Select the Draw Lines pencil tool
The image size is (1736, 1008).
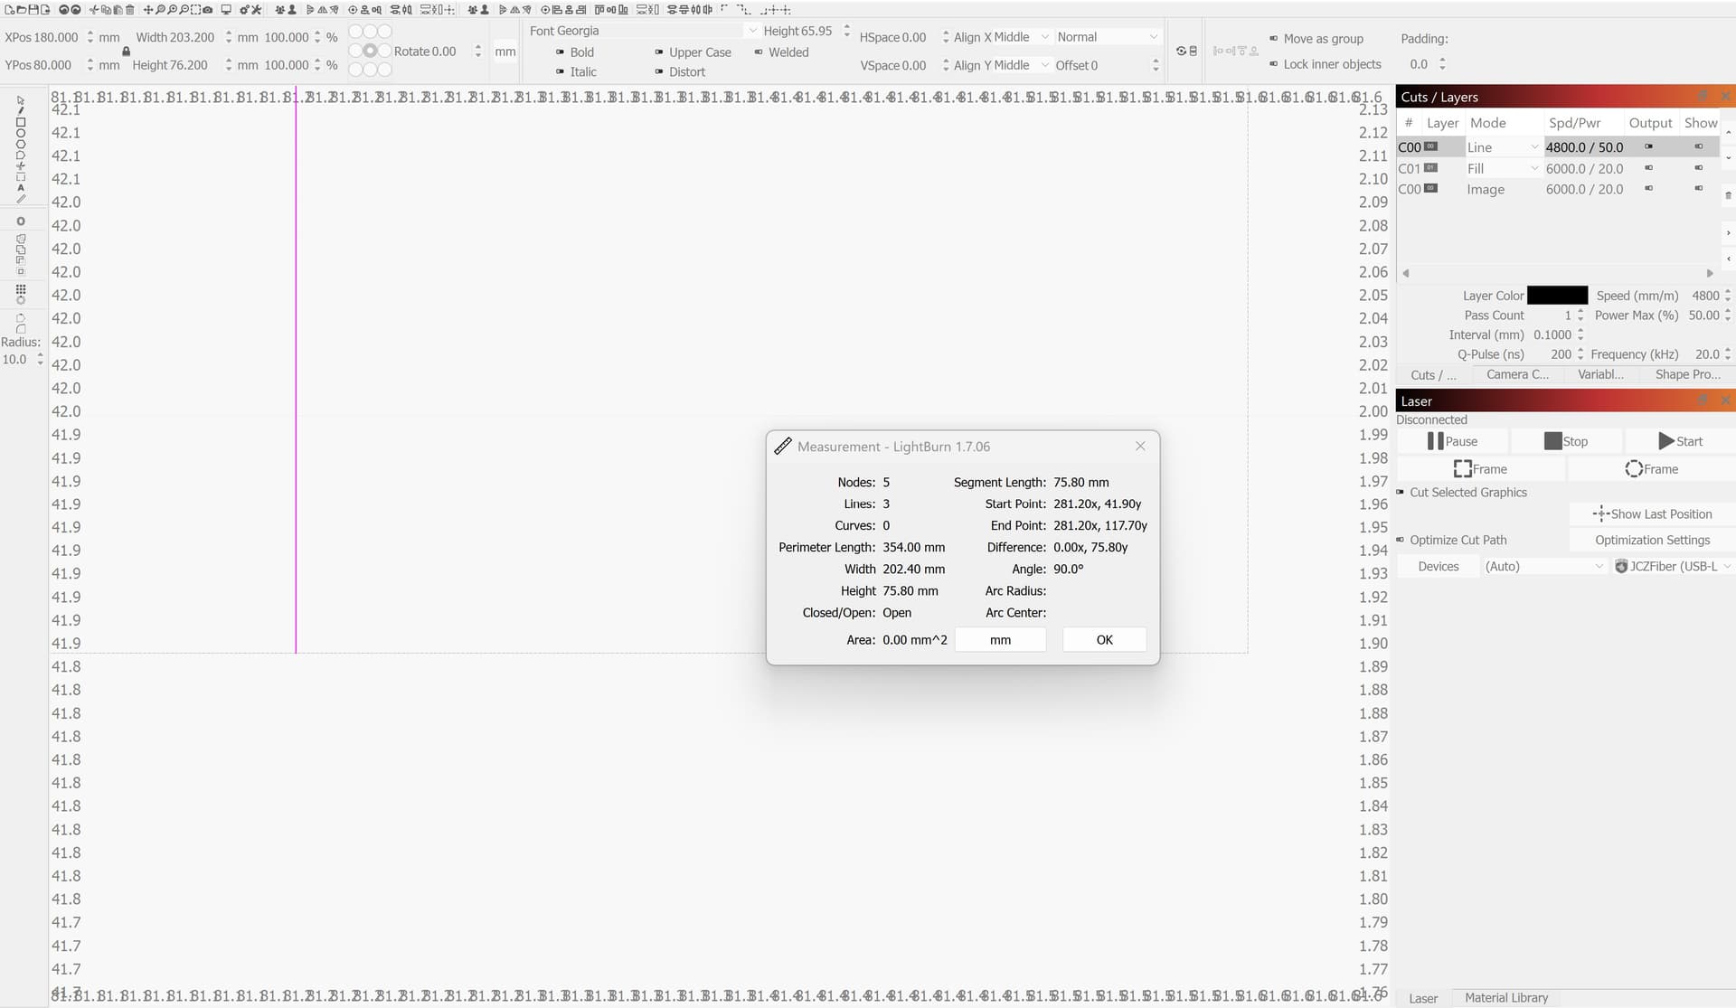(20, 111)
